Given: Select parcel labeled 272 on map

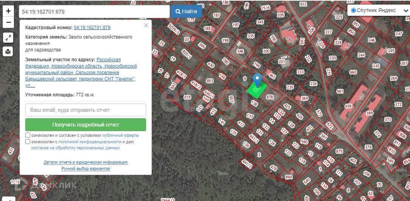Looking at the screenshot, I should [x=398, y=104].
